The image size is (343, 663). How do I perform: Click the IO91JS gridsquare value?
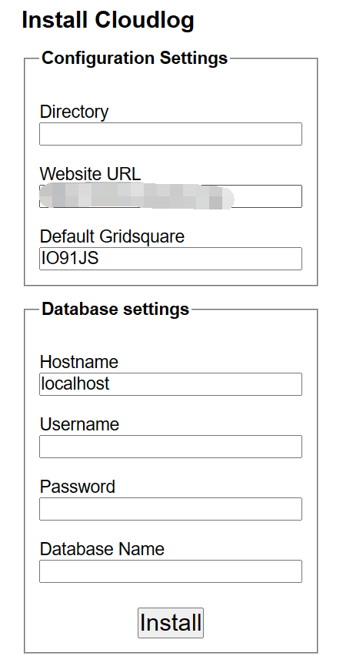(70, 259)
